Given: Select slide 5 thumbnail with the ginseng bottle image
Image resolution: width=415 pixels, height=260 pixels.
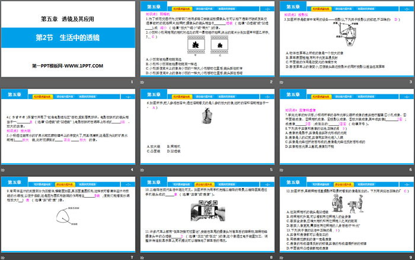Looking at the screenshot, I should pyautogui.click(x=207, y=126).
